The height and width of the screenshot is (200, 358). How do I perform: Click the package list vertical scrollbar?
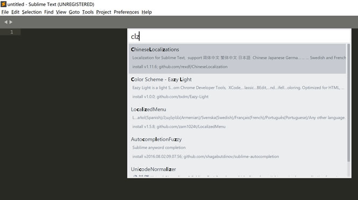(x=348, y=103)
